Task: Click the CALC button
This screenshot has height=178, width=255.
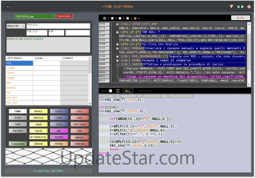Action: point(79,111)
